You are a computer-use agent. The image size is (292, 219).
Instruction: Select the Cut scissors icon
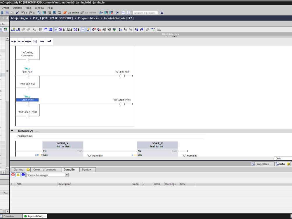[x=2, y=13]
